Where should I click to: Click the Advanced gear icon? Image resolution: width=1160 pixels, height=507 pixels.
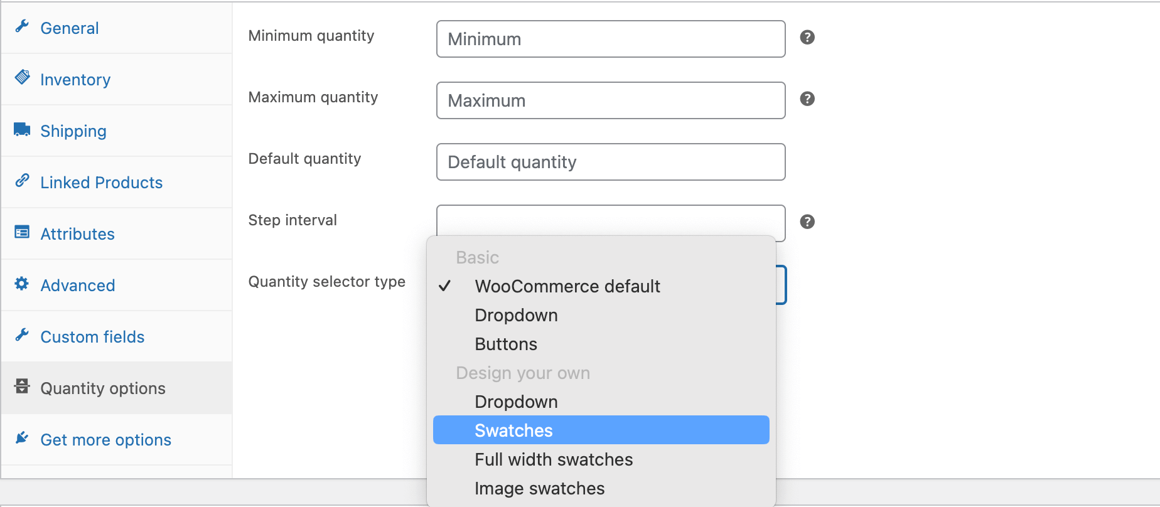[22, 284]
